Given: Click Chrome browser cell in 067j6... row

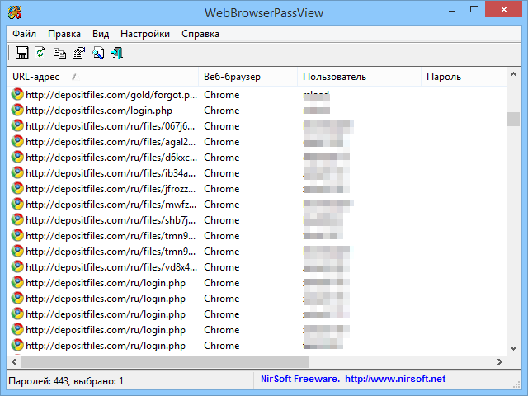Looking at the screenshot, I should click(222, 126).
